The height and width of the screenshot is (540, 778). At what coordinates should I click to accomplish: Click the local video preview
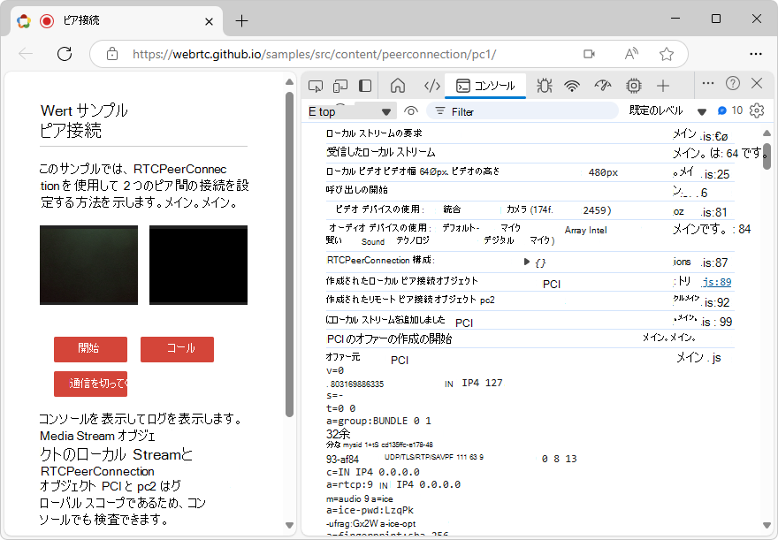pyautogui.click(x=88, y=265)
